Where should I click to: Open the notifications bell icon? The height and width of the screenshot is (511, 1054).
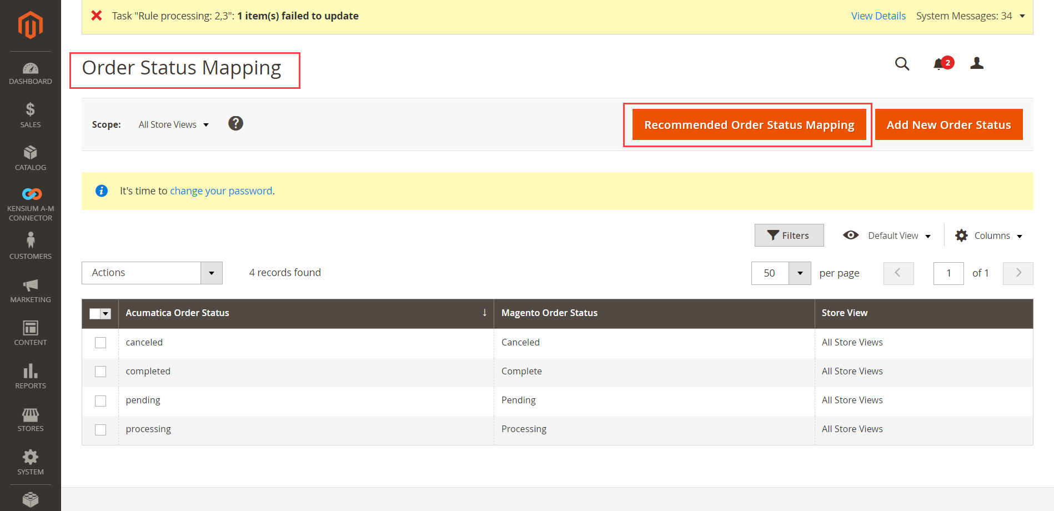(x=940, y=64)
